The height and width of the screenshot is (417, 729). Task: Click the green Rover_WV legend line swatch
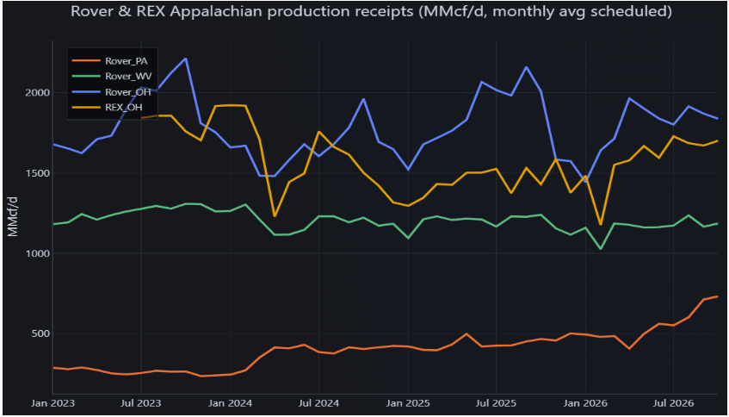(x=86, y=77)
